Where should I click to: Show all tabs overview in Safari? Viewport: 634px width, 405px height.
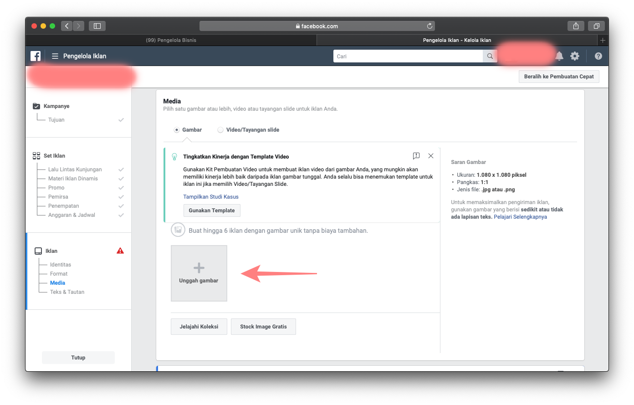596,26
